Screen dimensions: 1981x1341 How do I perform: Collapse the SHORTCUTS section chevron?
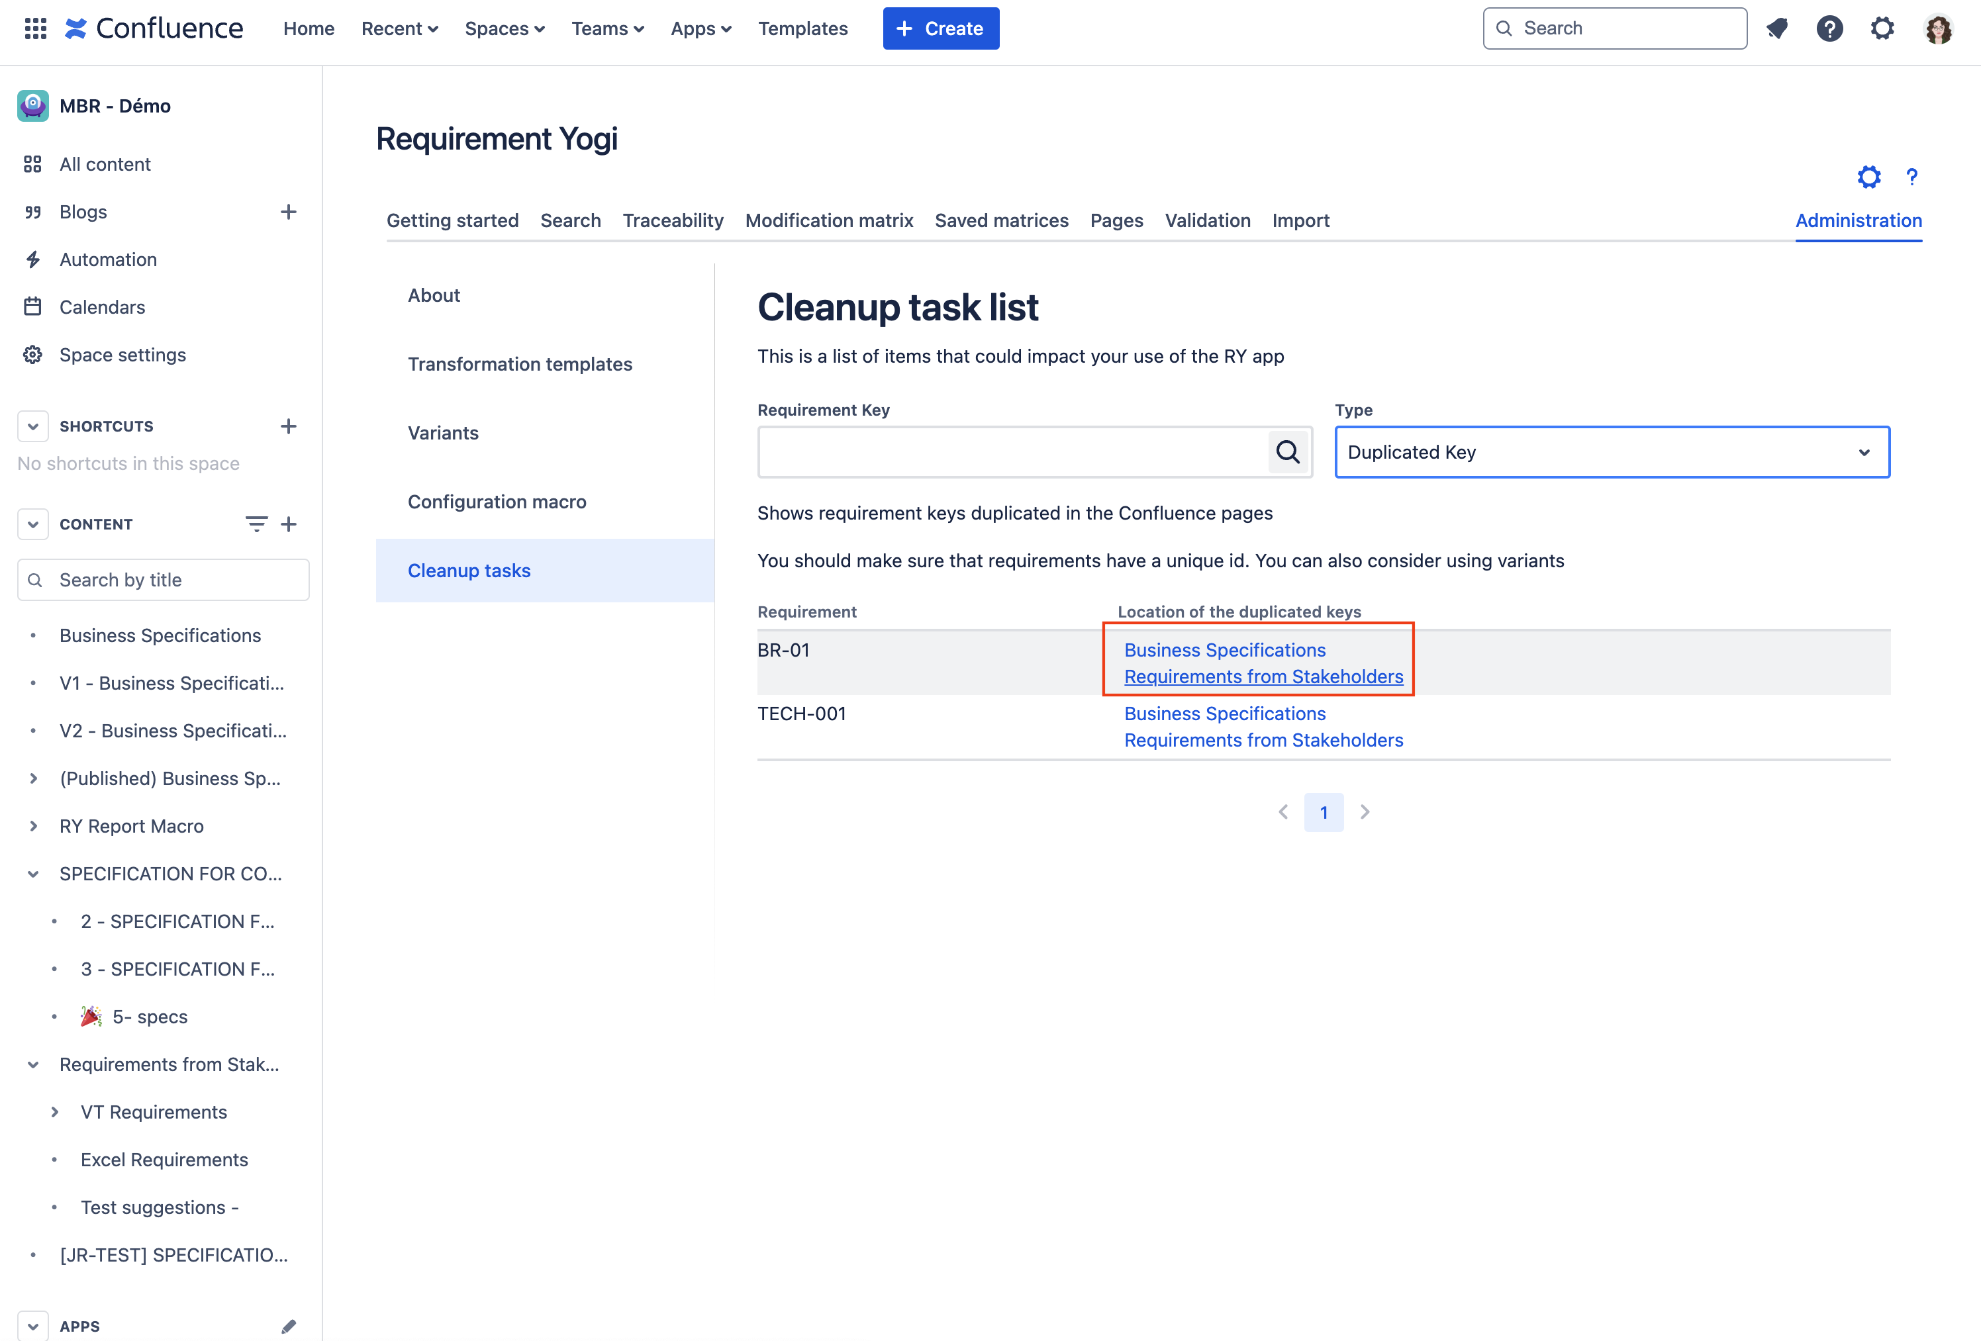(32, 426)
